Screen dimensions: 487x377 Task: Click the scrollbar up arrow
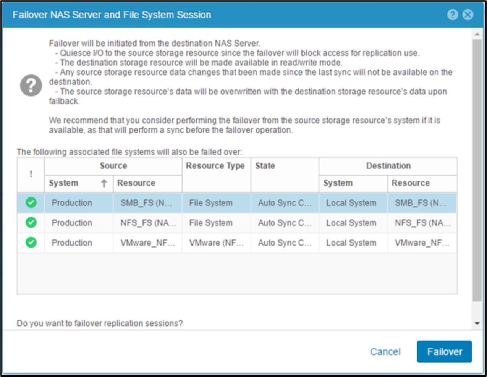[x=477, y=34]
